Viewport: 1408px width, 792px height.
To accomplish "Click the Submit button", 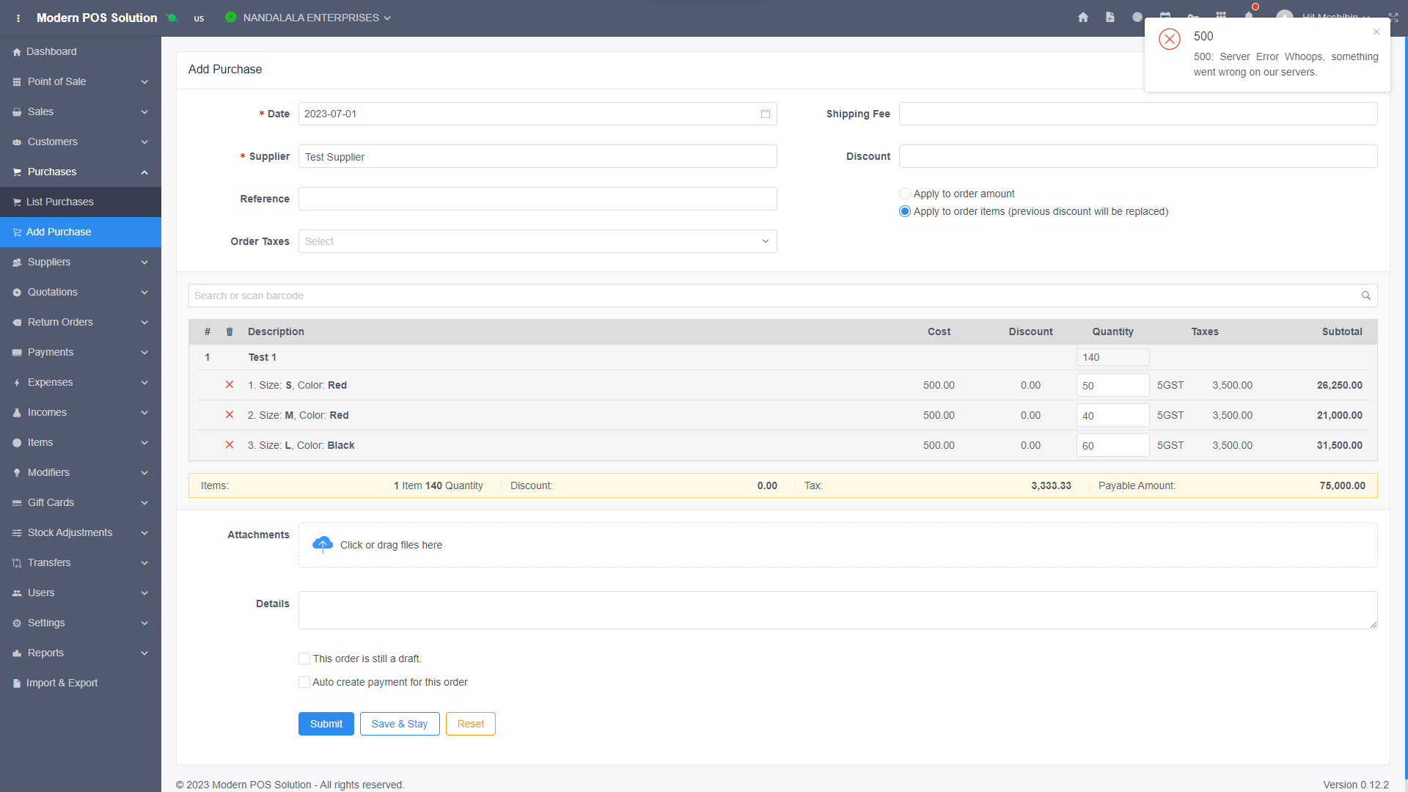I will (x=326, y=724).
